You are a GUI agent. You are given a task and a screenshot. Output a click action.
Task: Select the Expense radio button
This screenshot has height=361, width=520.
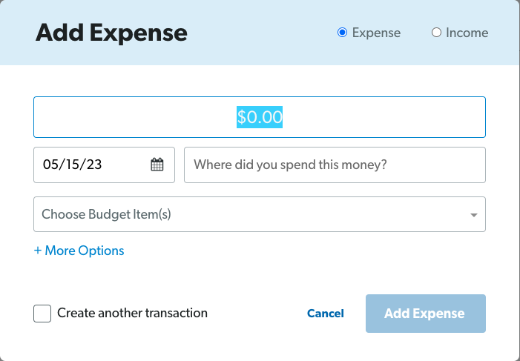(x=342, y=33)
